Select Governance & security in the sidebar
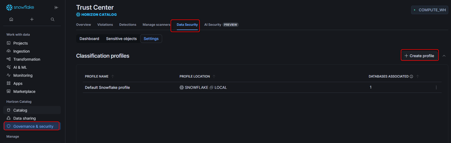 coord(32,126)
